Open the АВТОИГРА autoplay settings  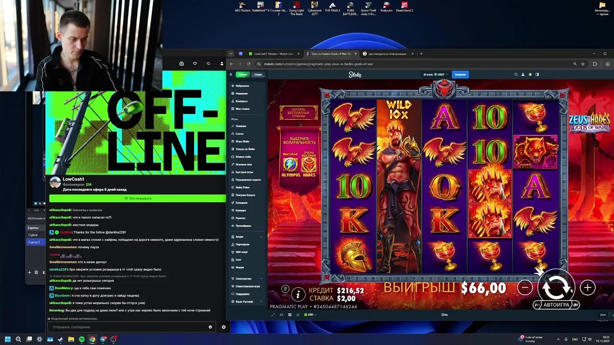click(556, 305)
